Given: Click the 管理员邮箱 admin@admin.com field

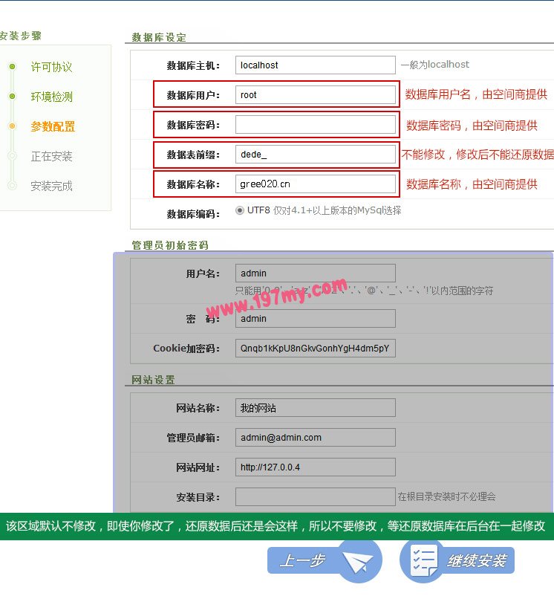Looking at the screenshot, I should coord(315,438).
